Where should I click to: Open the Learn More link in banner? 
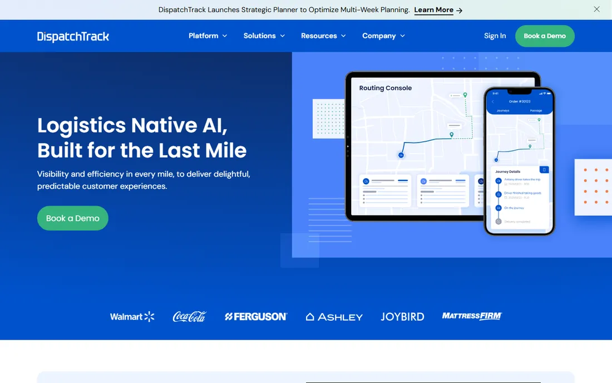pos(433,10)
